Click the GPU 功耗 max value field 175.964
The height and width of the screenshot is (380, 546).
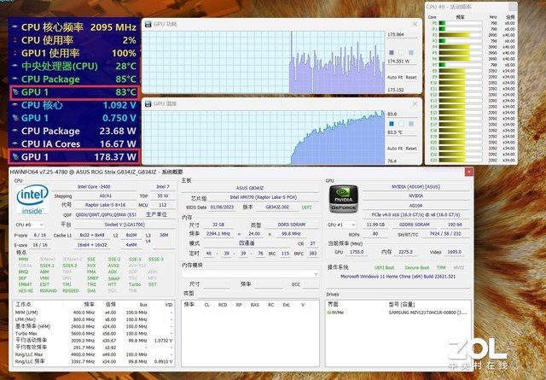402,35
